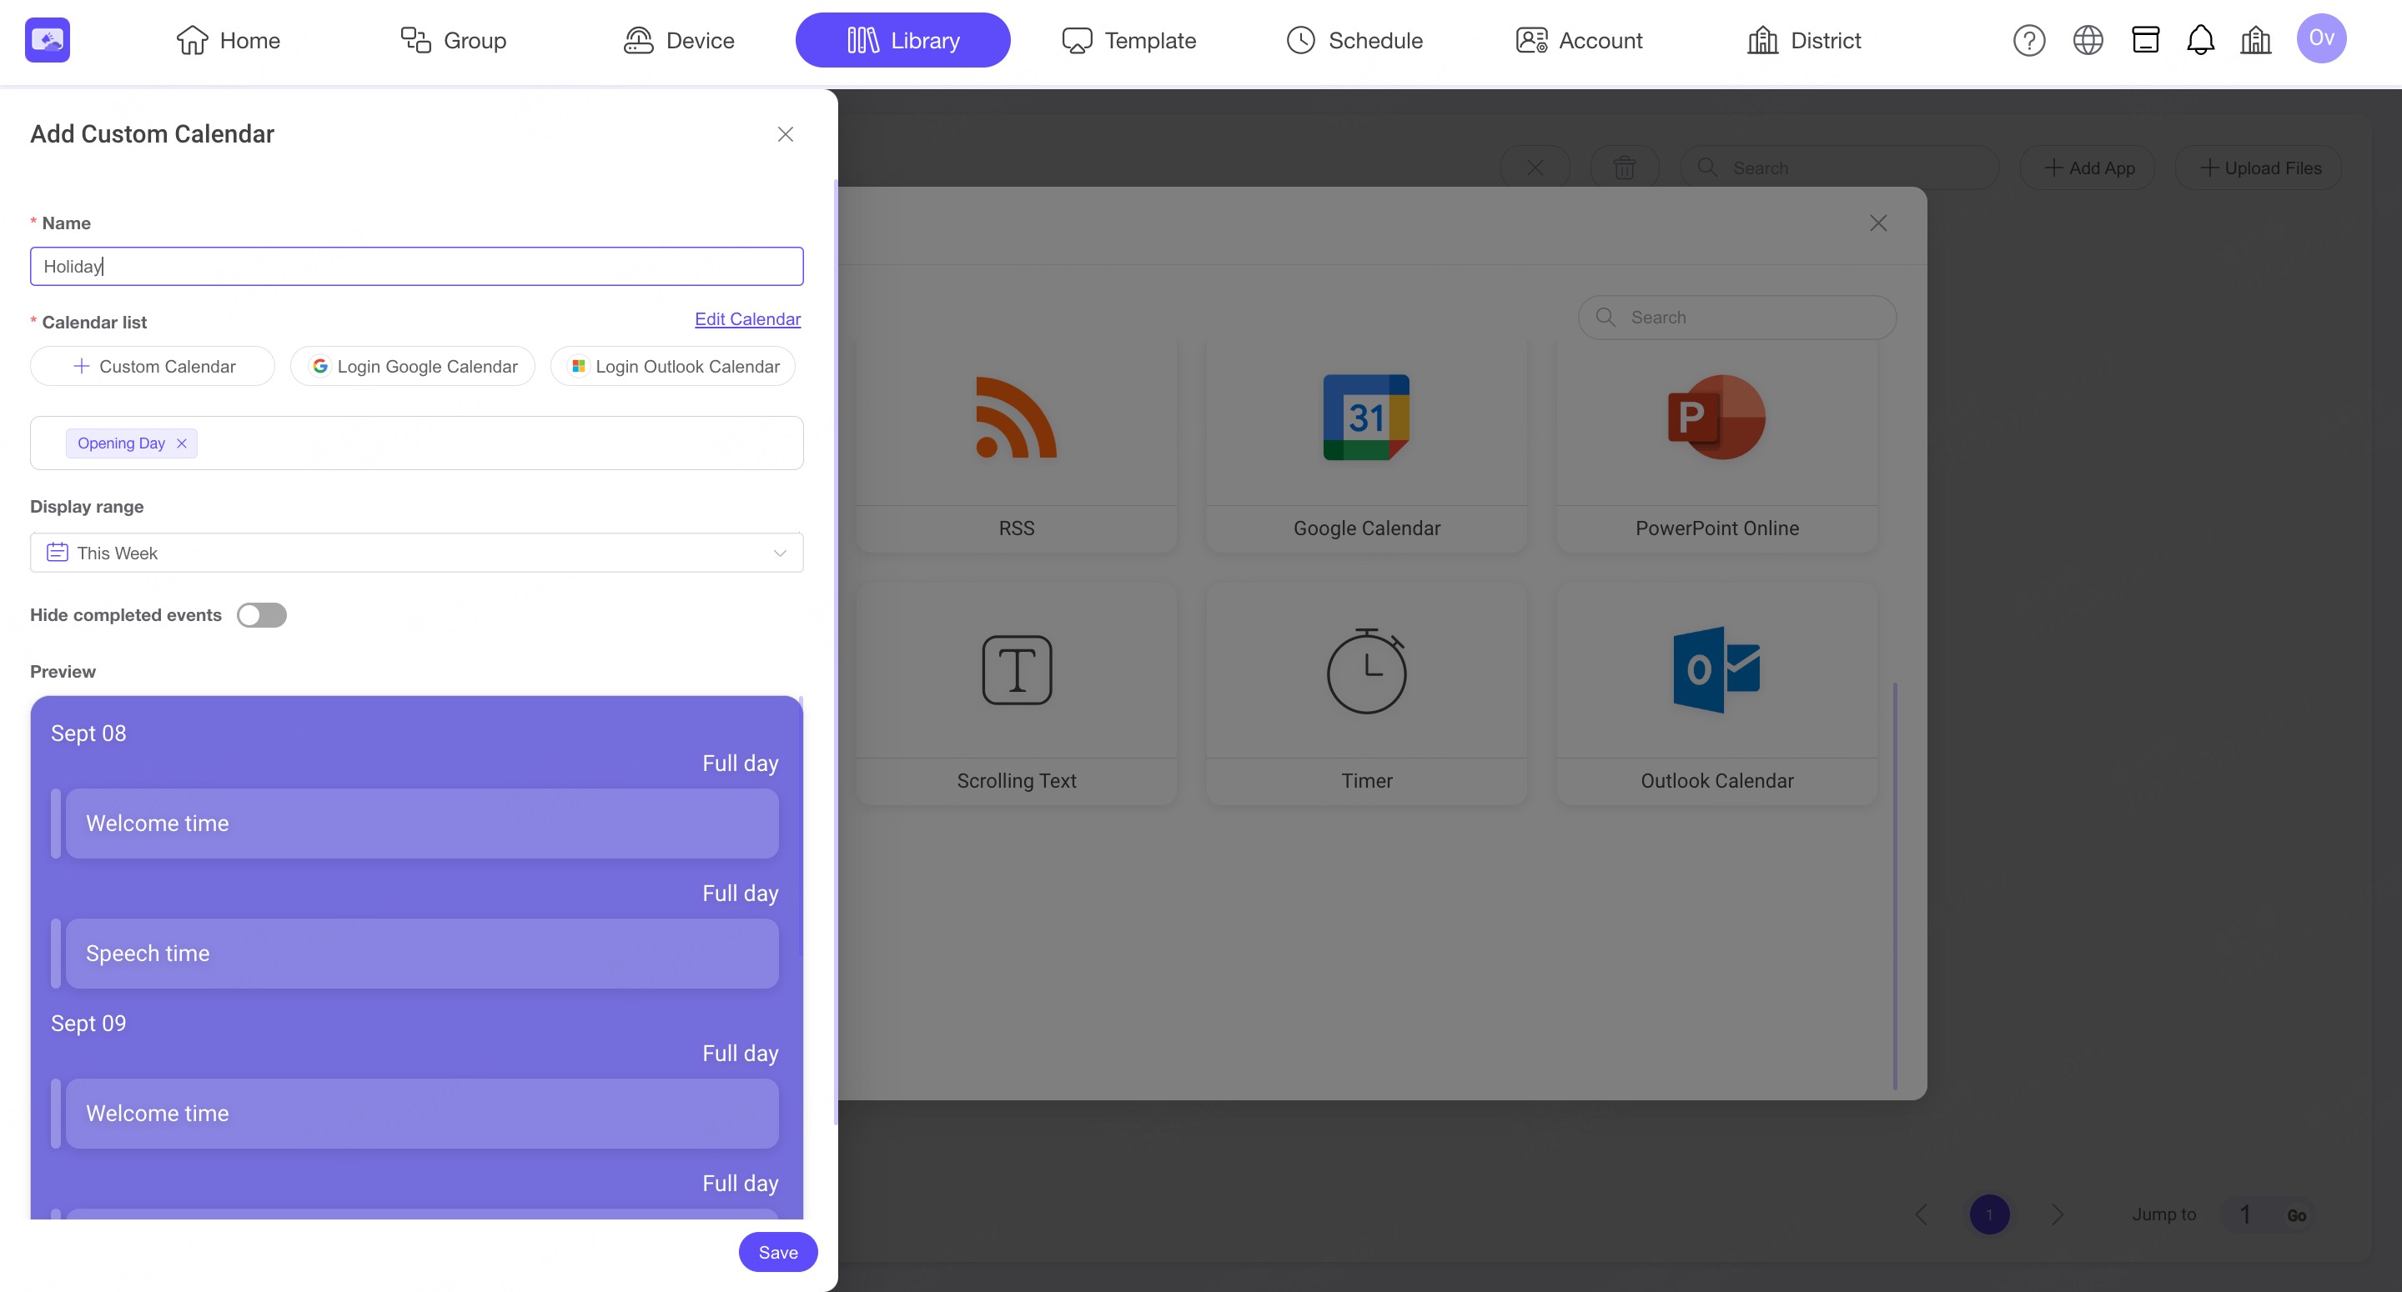This screenshot has width=2402, height=1292.
Task: Choose the RSS app icon
Action: (x=1016, y=418)
